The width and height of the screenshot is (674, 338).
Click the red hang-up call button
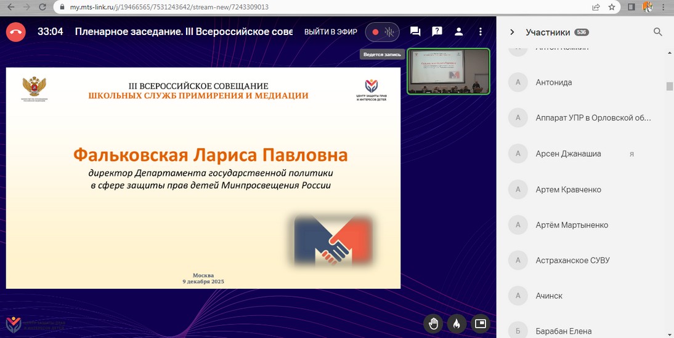(15, 32)
